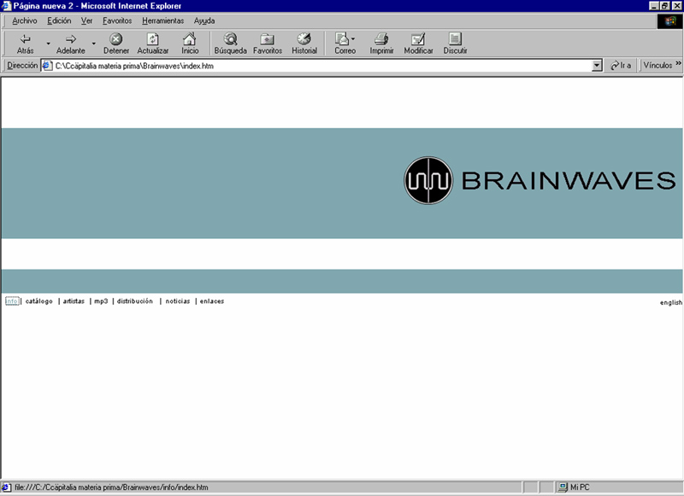
Task: Switch to the english version link
Action: (x=671, y=303)
